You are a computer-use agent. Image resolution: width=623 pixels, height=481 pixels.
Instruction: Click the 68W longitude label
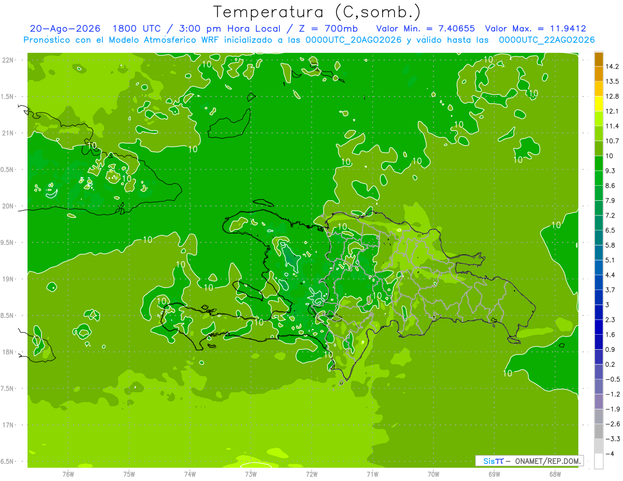555,474
